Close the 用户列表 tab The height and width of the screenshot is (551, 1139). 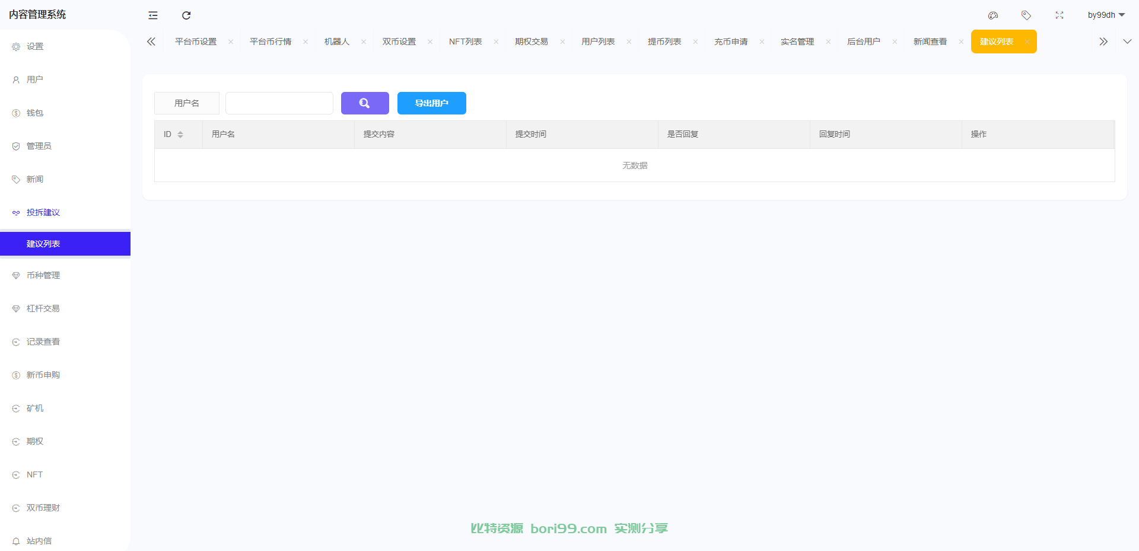coord(629,42)
